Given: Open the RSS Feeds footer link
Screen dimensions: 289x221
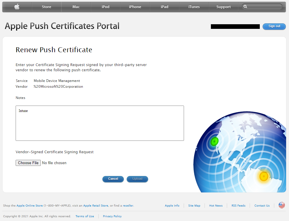Looking at the screenshot, I should 238,205.
